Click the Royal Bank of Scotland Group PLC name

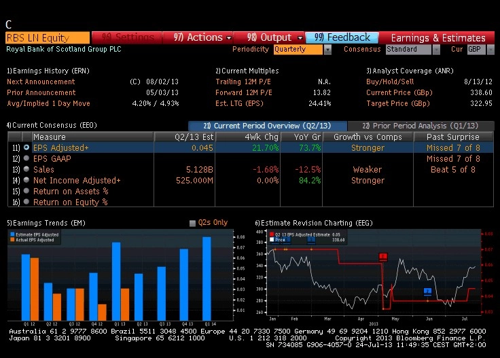point(64,49)
